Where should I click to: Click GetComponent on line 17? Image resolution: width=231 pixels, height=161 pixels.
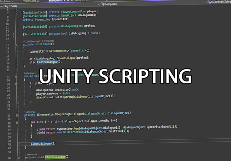pos(58,51)
